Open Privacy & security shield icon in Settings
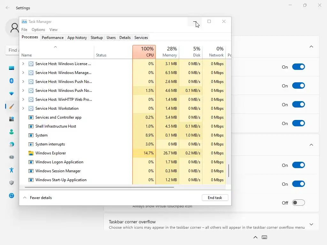The width and height of the screenshot is (327, 245). click(11, 183)
